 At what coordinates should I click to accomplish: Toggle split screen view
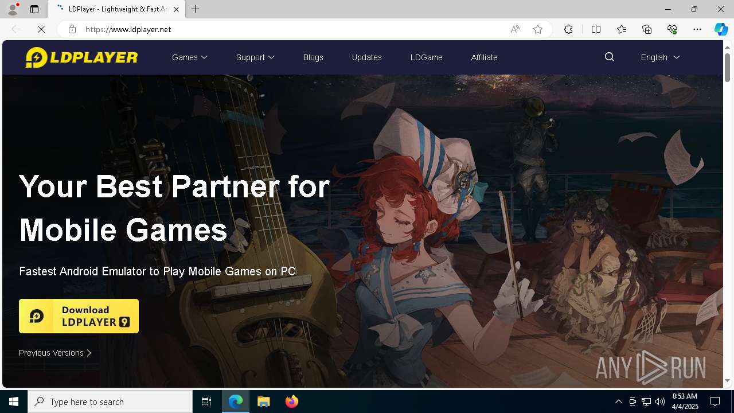pyautogui.click(x=596, y=29)
